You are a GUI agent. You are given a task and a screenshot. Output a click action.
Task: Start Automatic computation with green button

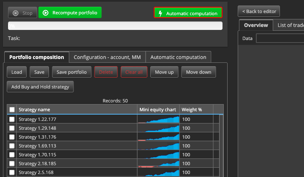[188, 13]
